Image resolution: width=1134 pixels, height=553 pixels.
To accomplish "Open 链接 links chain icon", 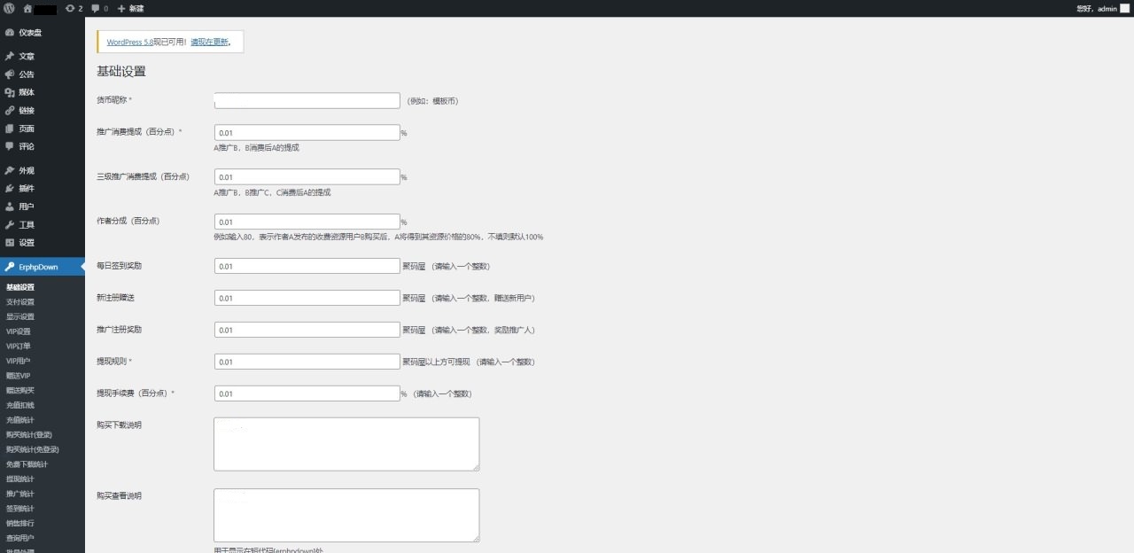I will coord(10,111).
